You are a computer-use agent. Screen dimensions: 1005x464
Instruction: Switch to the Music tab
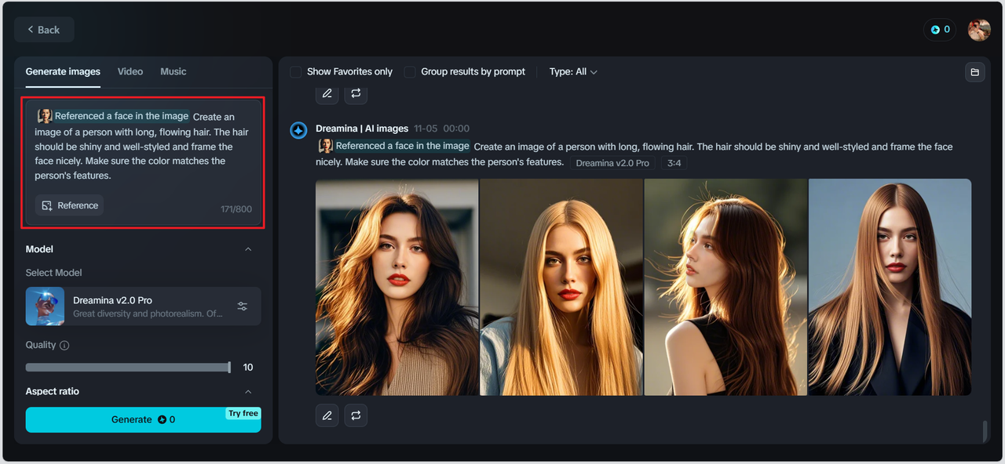click(x=174, y=71)
